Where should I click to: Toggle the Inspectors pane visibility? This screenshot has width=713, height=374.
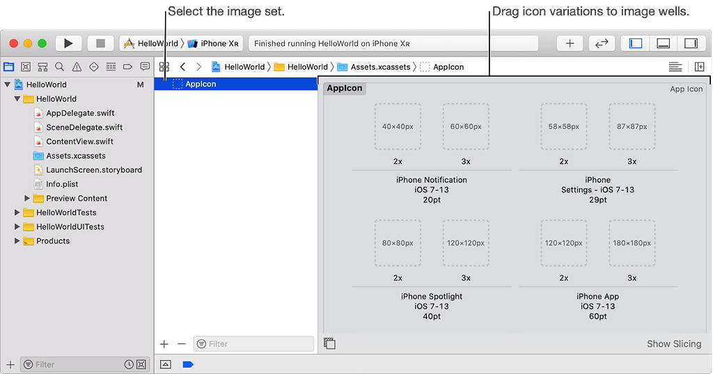click(691, 43)
